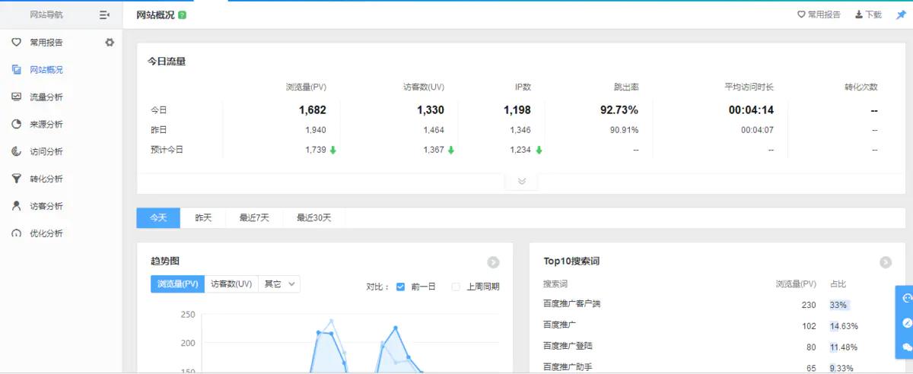Pin the page using the pushpin icon
913x374 pixels.
pyautogui.click(x=901, y=14)
